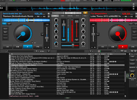Select the track 'Rolling in the deep (Jarni edit)'
The image size is (137, 100).
pyautogui.click(x=67, y=60)
